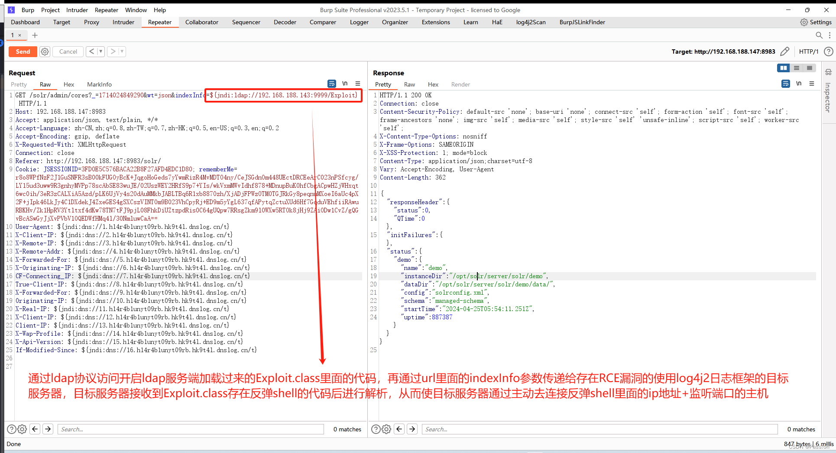
Task: Toggle request word-wrap icon
Action: click(332, 84)
